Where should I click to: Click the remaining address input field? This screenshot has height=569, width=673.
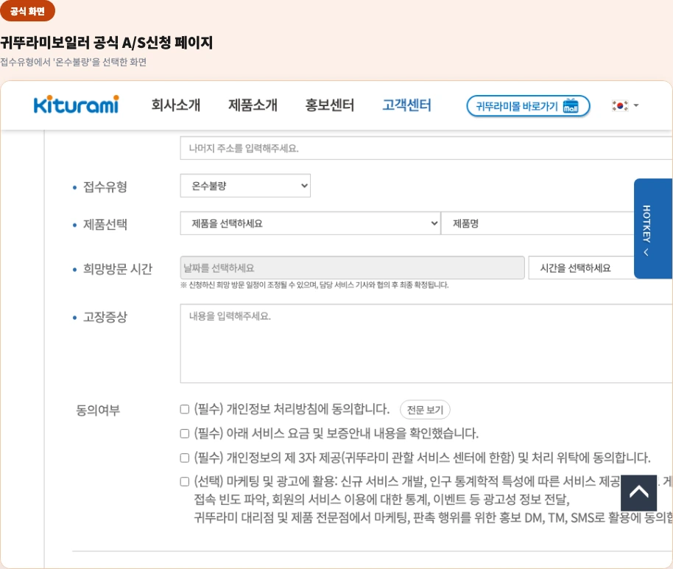click(x=426, y=148)
